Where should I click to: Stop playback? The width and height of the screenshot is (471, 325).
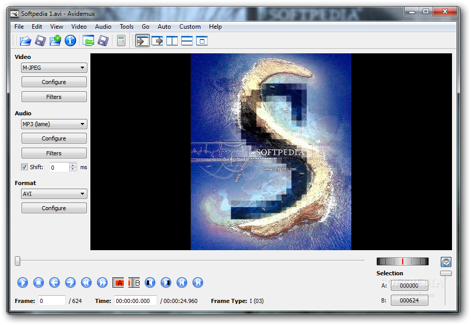coord(39,282)
